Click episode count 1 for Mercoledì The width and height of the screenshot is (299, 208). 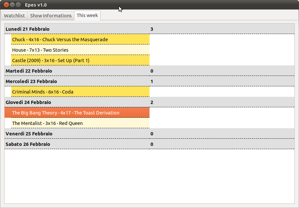click(152, 81)
